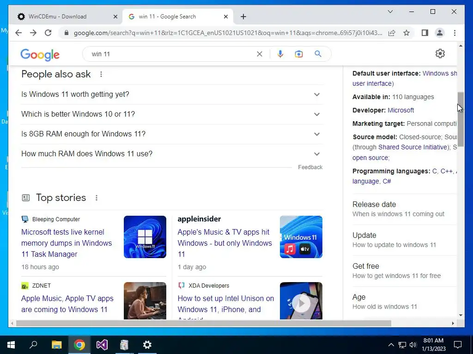Share this page via the share icon
Screen dimensions: 473x354
pyautogui.click(x=392, y=33)
